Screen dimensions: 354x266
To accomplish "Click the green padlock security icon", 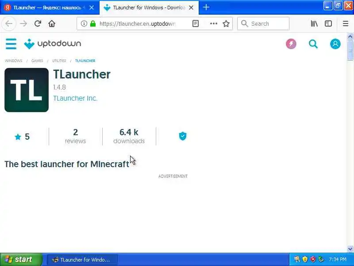I will coord(93,23).
